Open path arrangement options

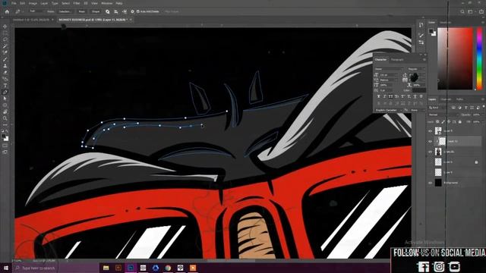(125, 11)
